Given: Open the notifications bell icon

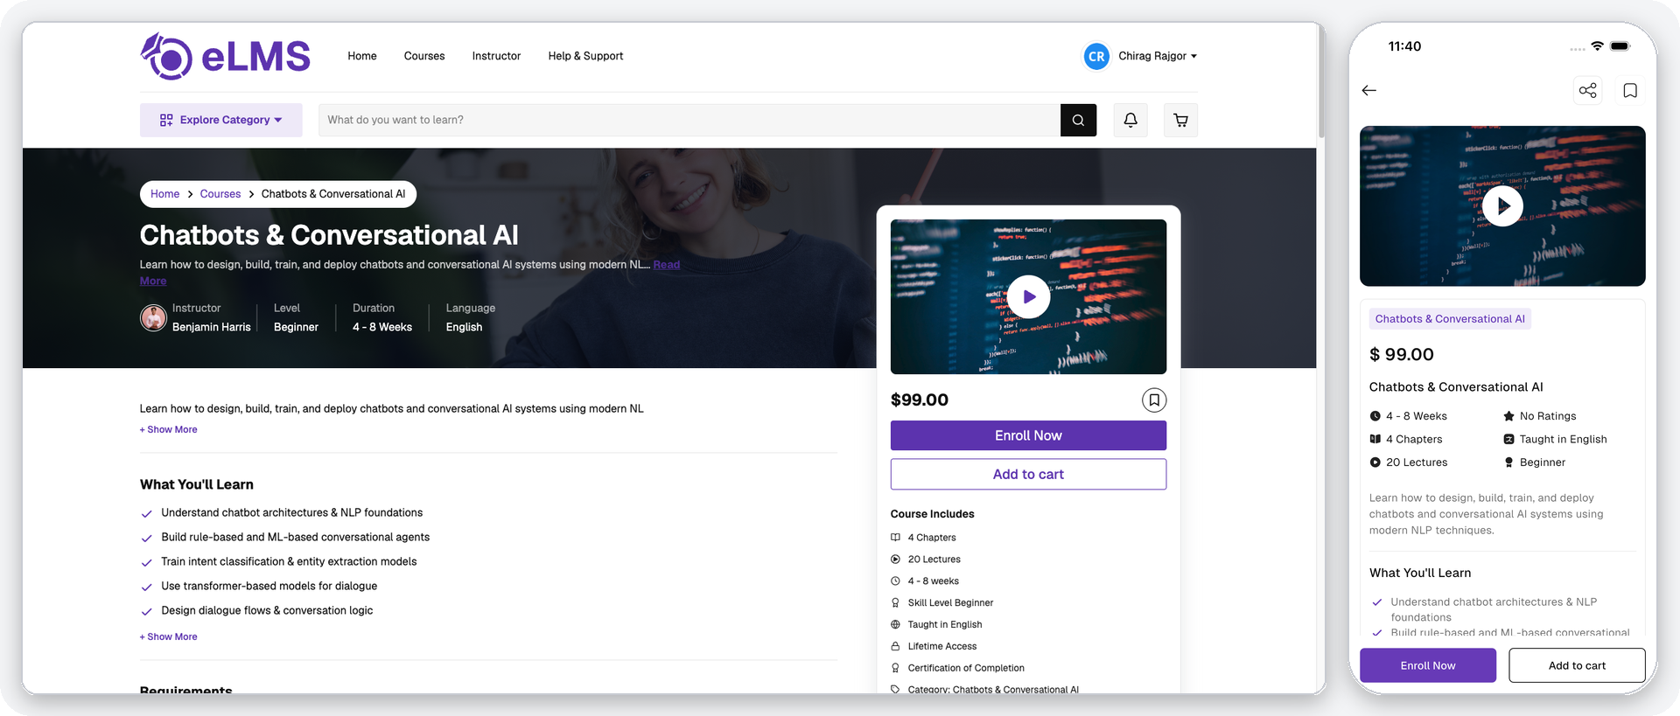Looking at the screenshot, I should pyautogui.click(x=1130, y=120).
